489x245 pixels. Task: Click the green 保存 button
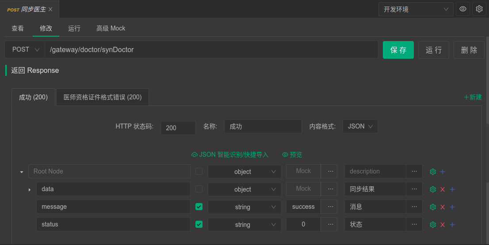(398, 50)
